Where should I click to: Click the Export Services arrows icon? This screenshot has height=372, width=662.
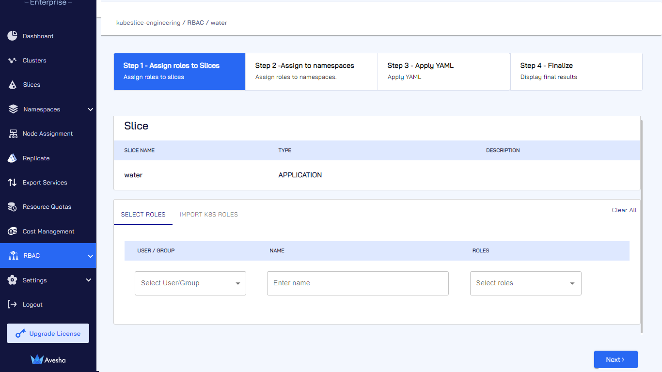tap(13, 183)
